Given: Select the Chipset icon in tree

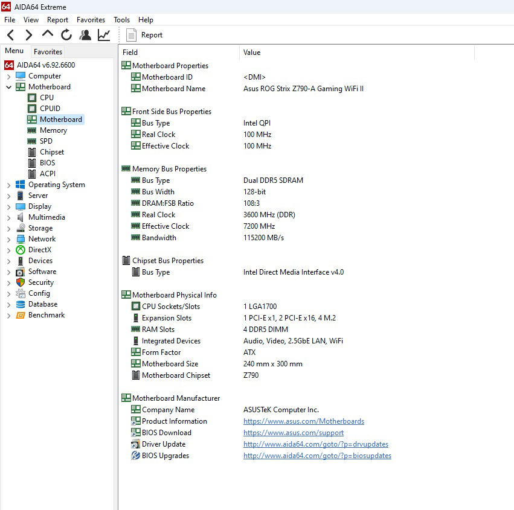Looking at the screenshot, I should (32, 152).
